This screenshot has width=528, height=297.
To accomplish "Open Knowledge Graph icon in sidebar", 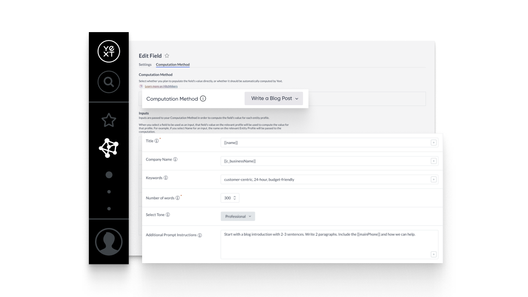I will pyautogui.click(x=109, y=148).
